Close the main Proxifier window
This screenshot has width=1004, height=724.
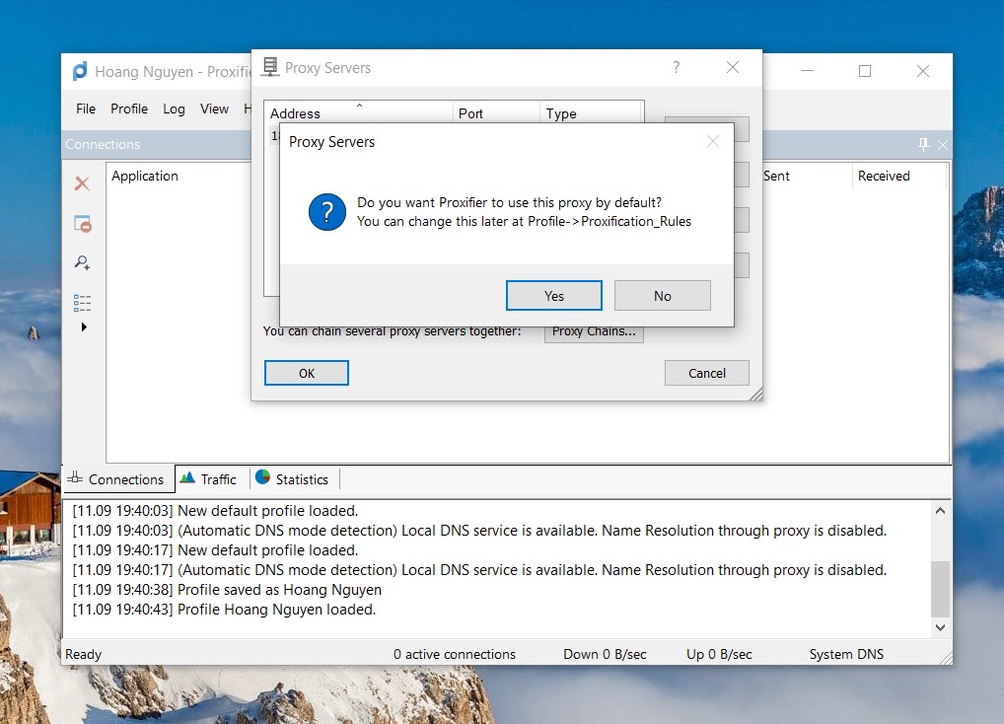(x=923, y=71)
